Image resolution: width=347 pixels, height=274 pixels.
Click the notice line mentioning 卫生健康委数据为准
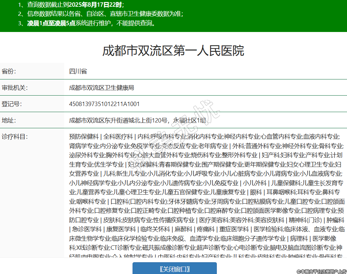click(100, 14)
